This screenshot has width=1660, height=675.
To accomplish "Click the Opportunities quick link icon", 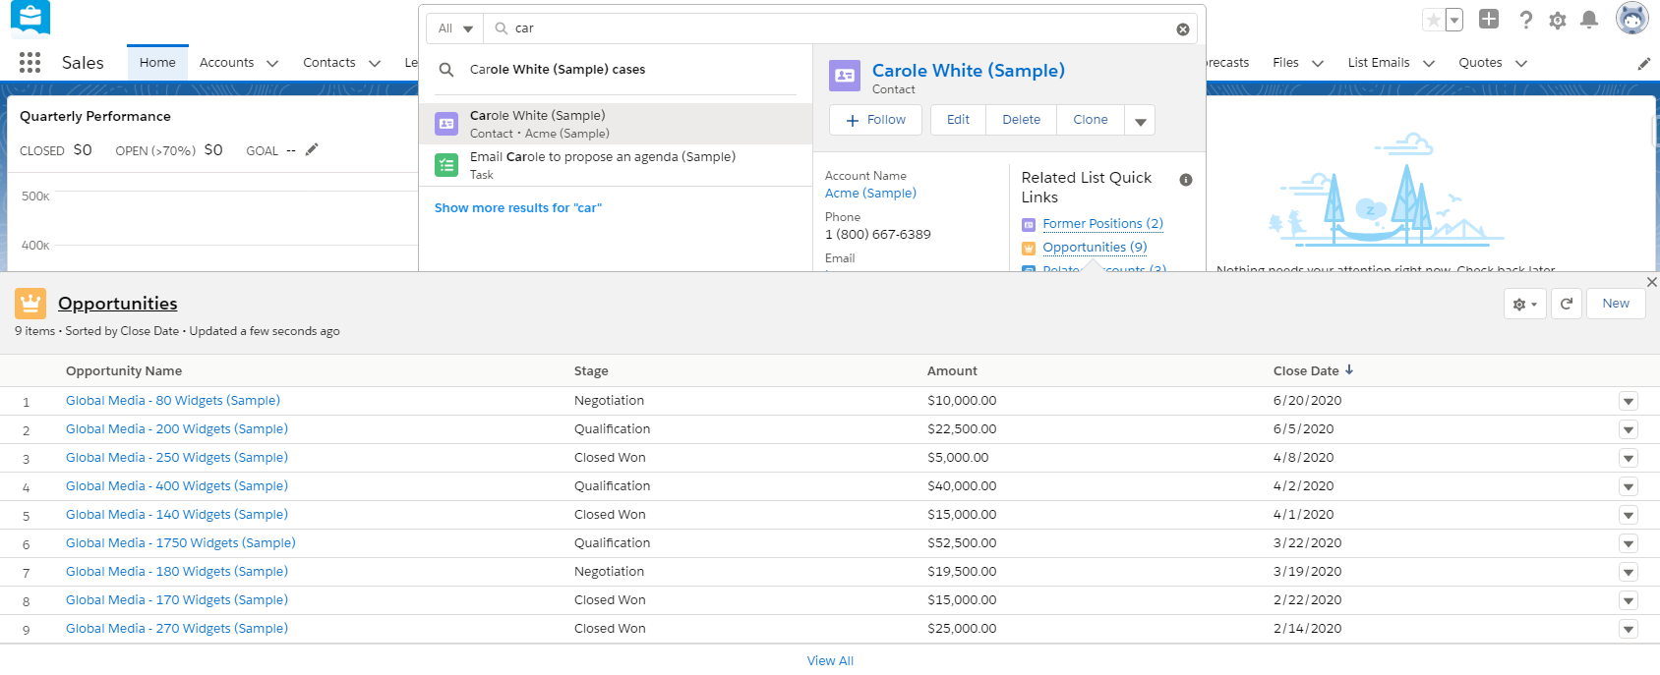I will [1029, 249].
